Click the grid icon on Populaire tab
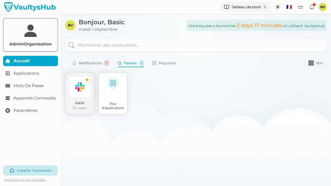Viewport: 331px width, 186px height. [x=154, y=63]
